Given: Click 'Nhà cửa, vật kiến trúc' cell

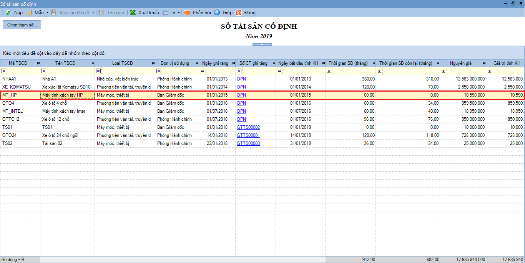Looking at the screenshot, I should pyautogui.click(x=125, y=79).
